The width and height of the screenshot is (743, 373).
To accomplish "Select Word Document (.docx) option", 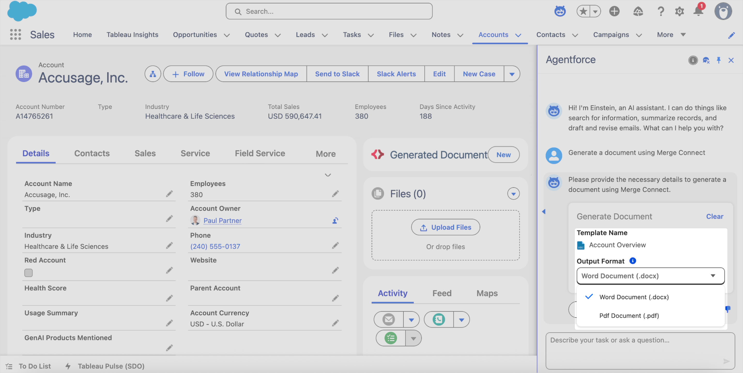I will pyautogui.click(x=650, y=297).
